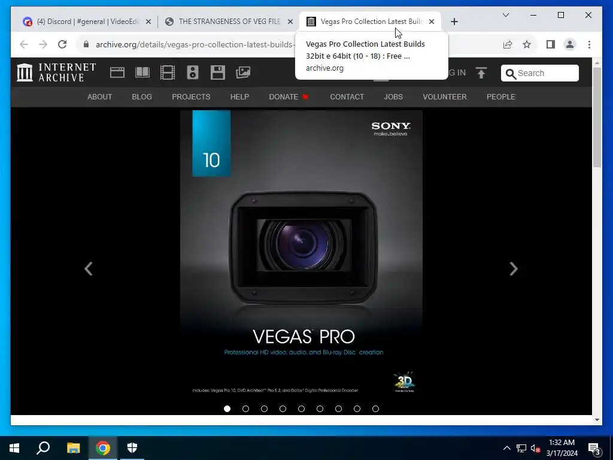
Task: Open the network tray icon
Action: (x=521, y=448)
